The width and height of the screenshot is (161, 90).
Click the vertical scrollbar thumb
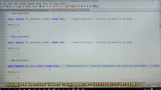(x=160, y=26)
